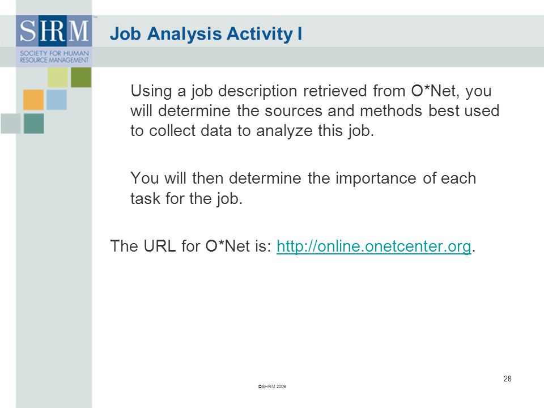Select the light gray decorative square
Screen dimensions: 544x408
pos(10,124)
